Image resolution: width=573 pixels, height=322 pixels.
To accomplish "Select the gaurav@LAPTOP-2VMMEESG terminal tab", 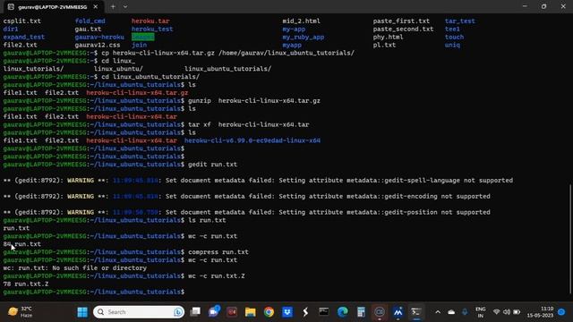I will coord(52,7).
